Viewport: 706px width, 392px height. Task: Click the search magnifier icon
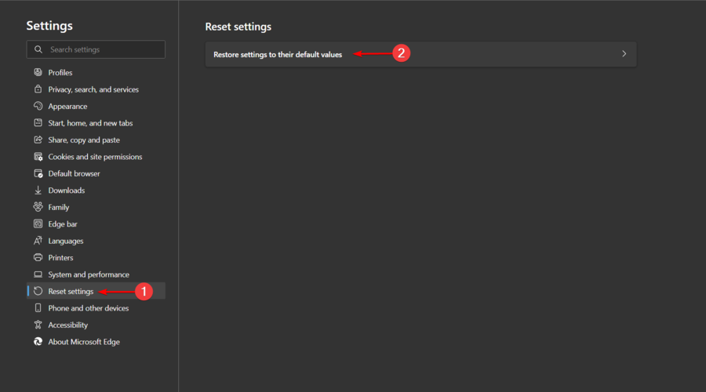(38, 49)
